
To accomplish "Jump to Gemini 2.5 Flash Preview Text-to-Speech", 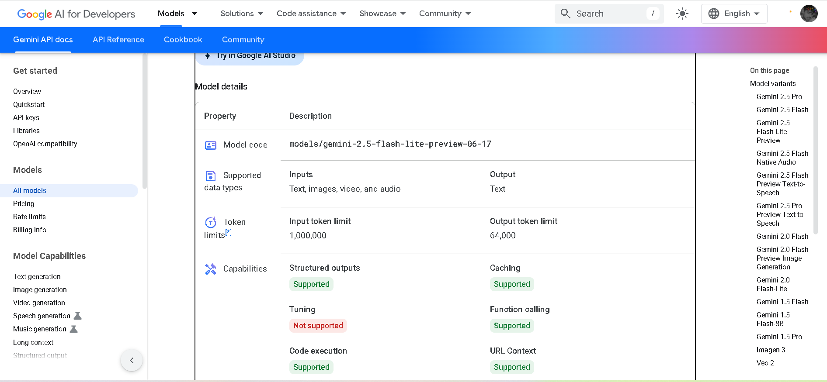I will (x=782, y=184).
